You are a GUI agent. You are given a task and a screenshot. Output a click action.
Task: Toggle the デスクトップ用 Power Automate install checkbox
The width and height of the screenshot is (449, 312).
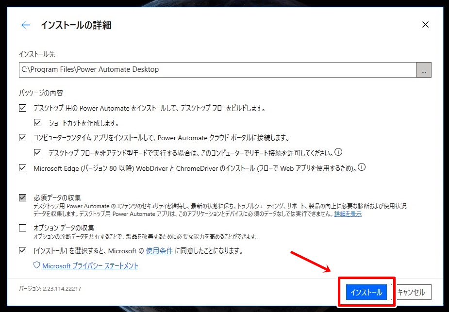pyautogui.click(x=23, y=108)
